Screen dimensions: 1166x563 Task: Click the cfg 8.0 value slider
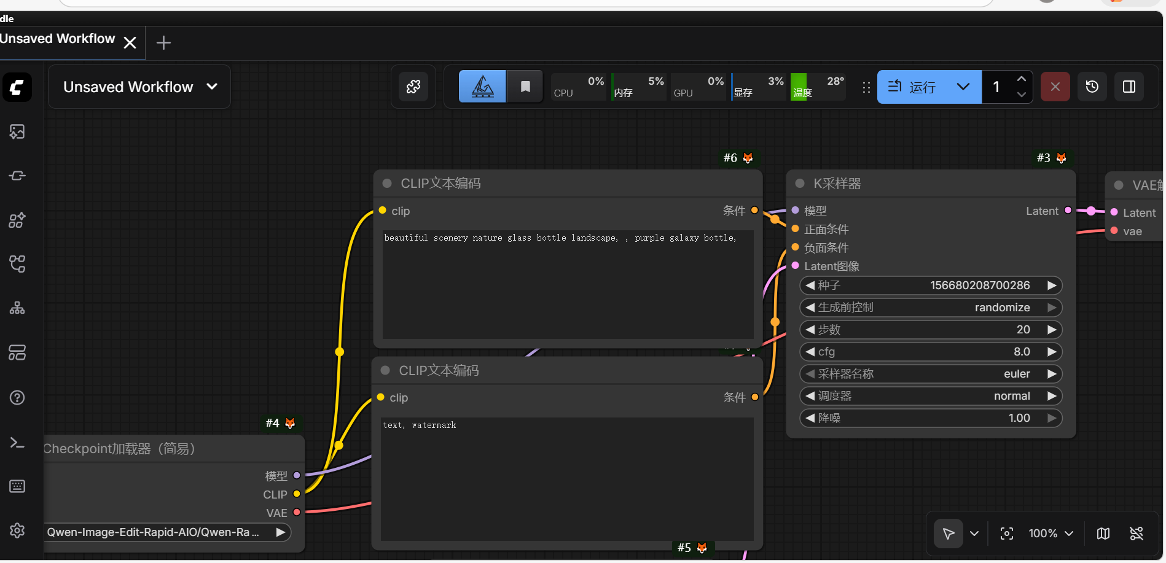(x=930, y=352)
